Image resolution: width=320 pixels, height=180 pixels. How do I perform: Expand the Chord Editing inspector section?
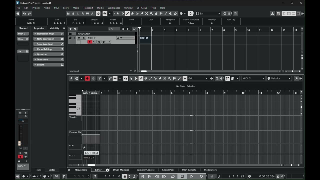[x=49, y=49]
